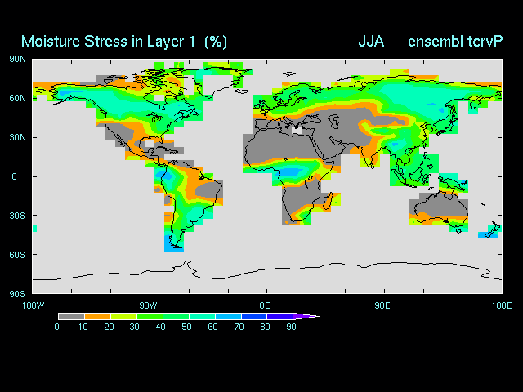Select the 0E longitude axis label
The image size is (523, 392).
(x=266, y=305)
